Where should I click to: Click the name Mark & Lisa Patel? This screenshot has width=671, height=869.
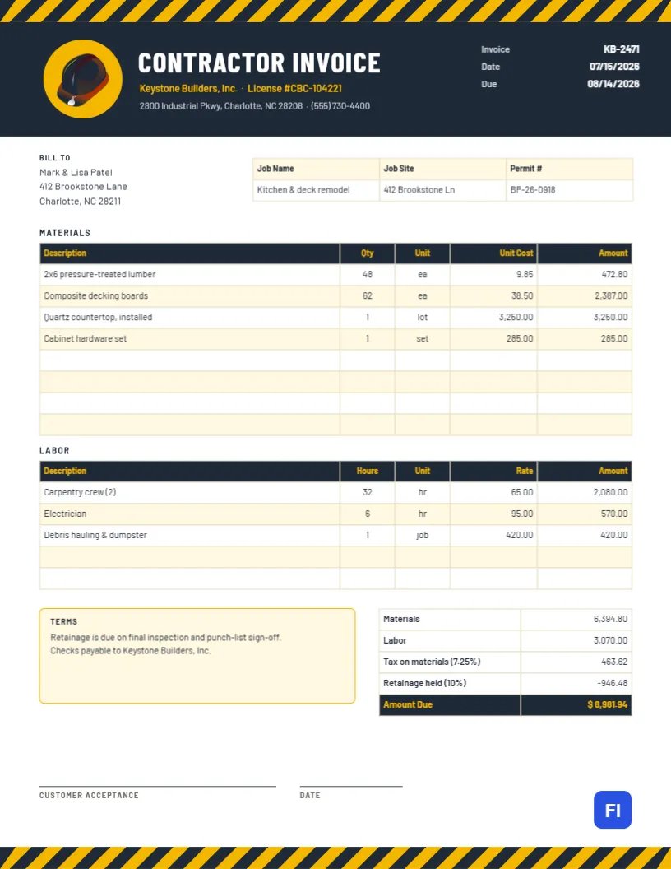pos(76,172)
